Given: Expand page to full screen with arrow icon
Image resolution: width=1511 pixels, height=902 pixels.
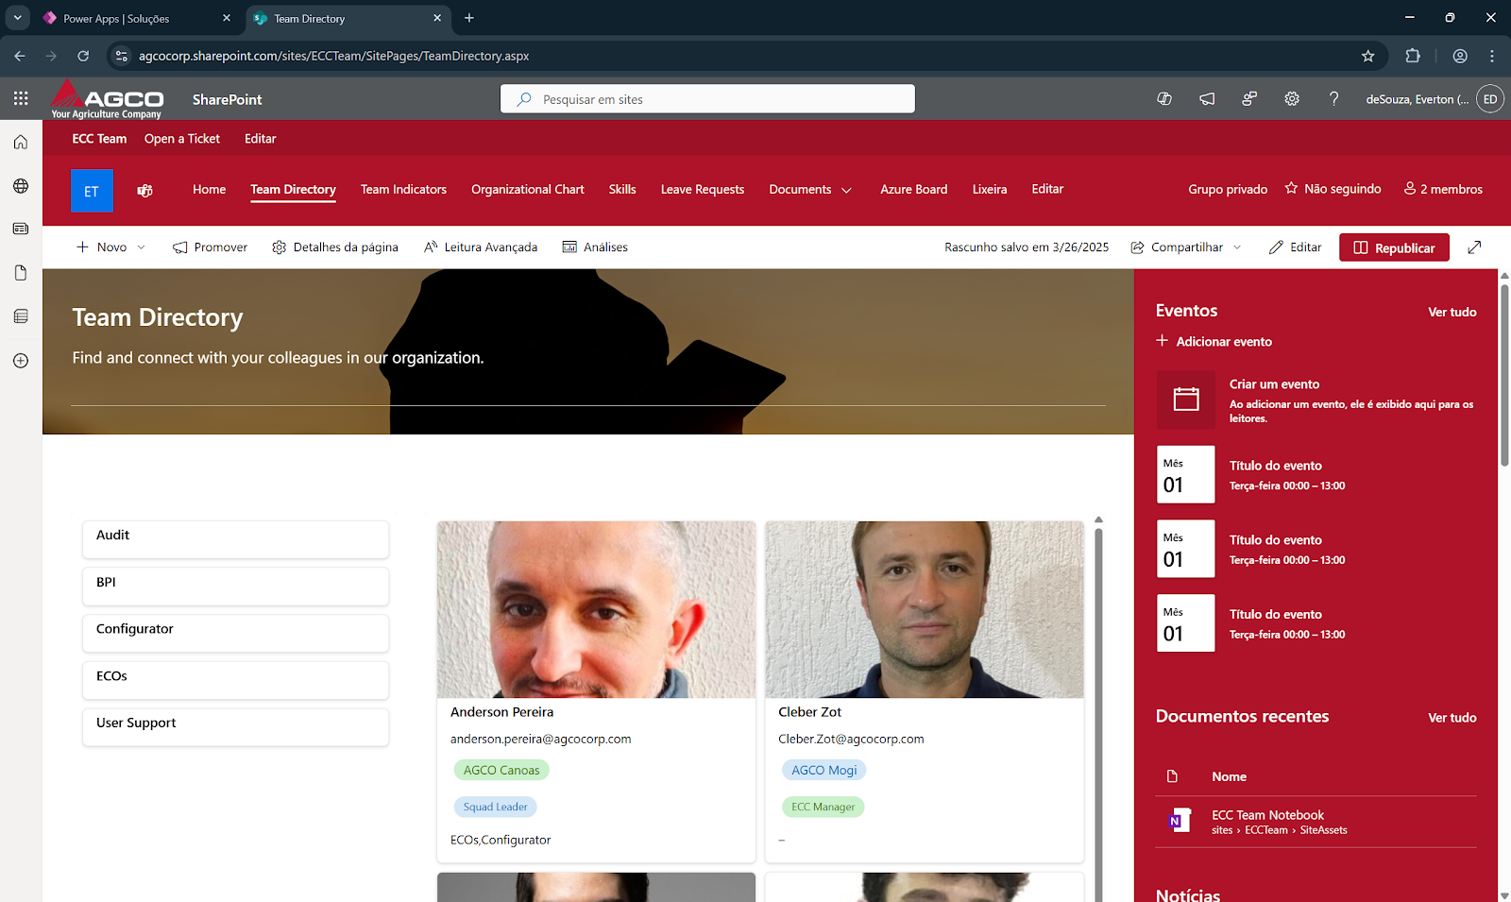Looking at the screenshot, I should tap(1474, 247).
